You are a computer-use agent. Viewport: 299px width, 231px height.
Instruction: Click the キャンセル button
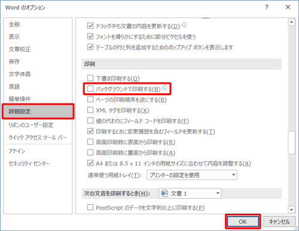(x=279, y=221)
